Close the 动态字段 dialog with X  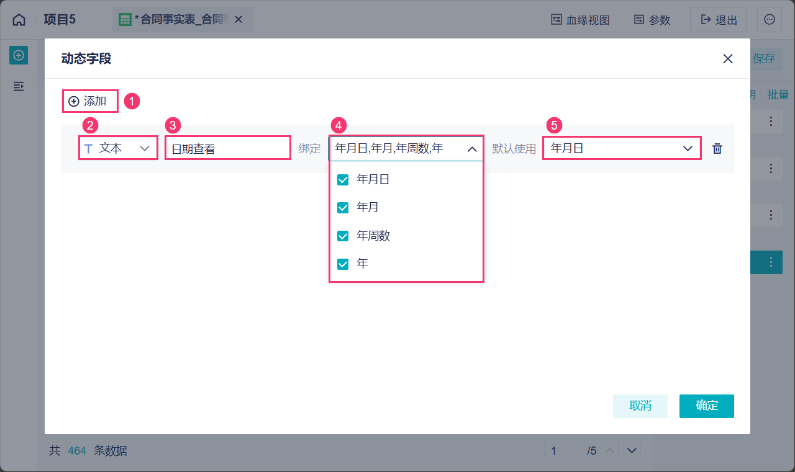728,59
